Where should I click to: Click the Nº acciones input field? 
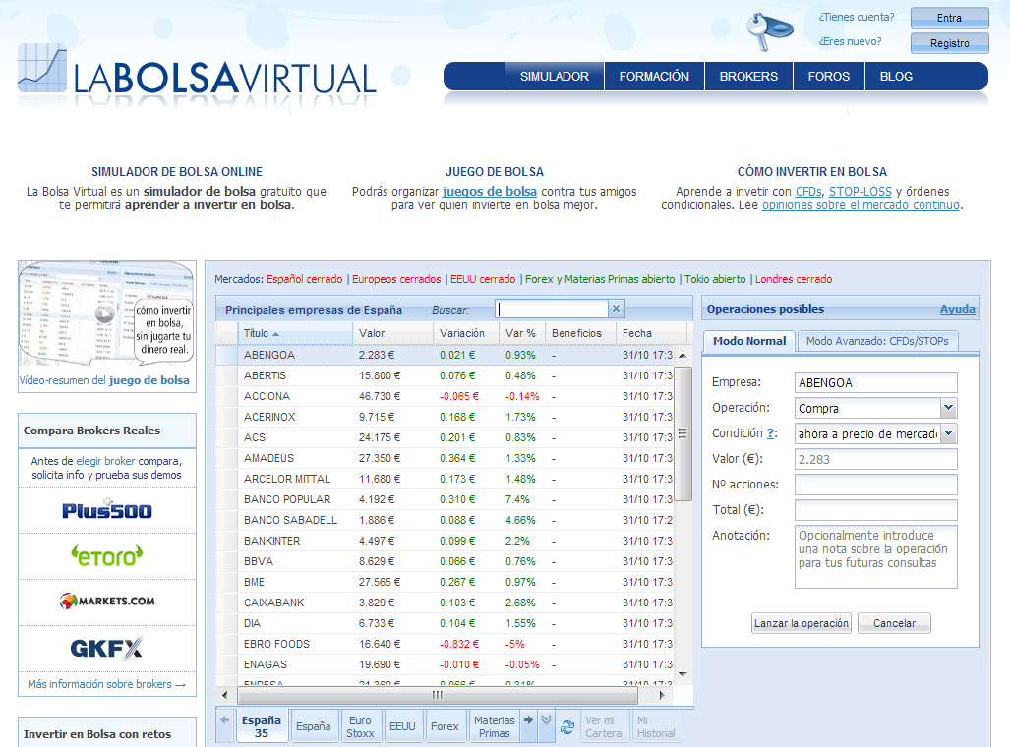tap(875, 485)
